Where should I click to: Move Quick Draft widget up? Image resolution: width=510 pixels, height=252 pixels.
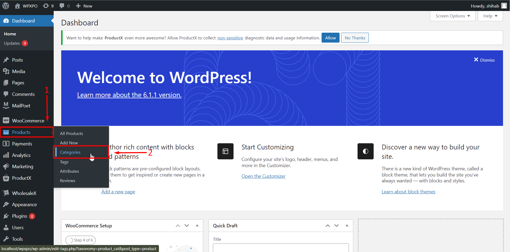(328, 226)
